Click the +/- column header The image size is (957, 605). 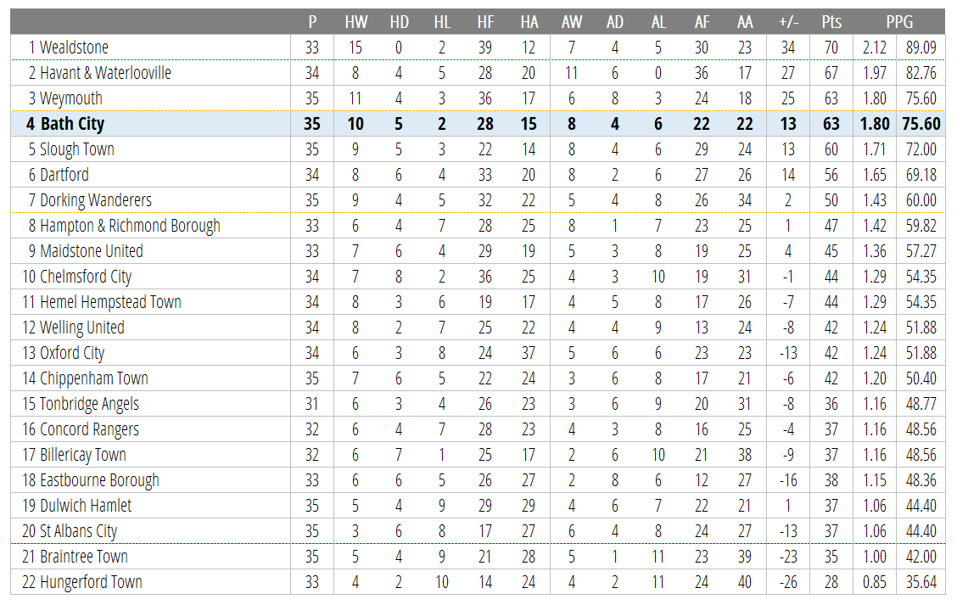[788, 22]
